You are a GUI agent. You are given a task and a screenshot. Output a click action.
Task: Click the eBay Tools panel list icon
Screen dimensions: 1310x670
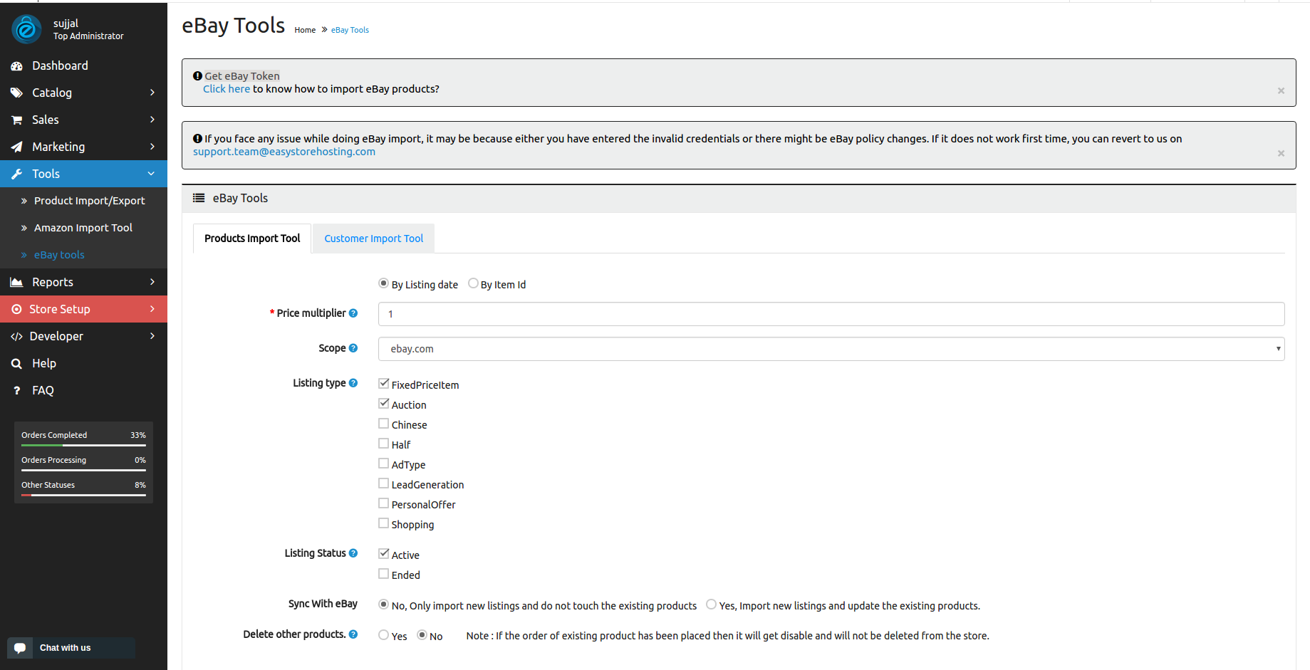[199, 198]
